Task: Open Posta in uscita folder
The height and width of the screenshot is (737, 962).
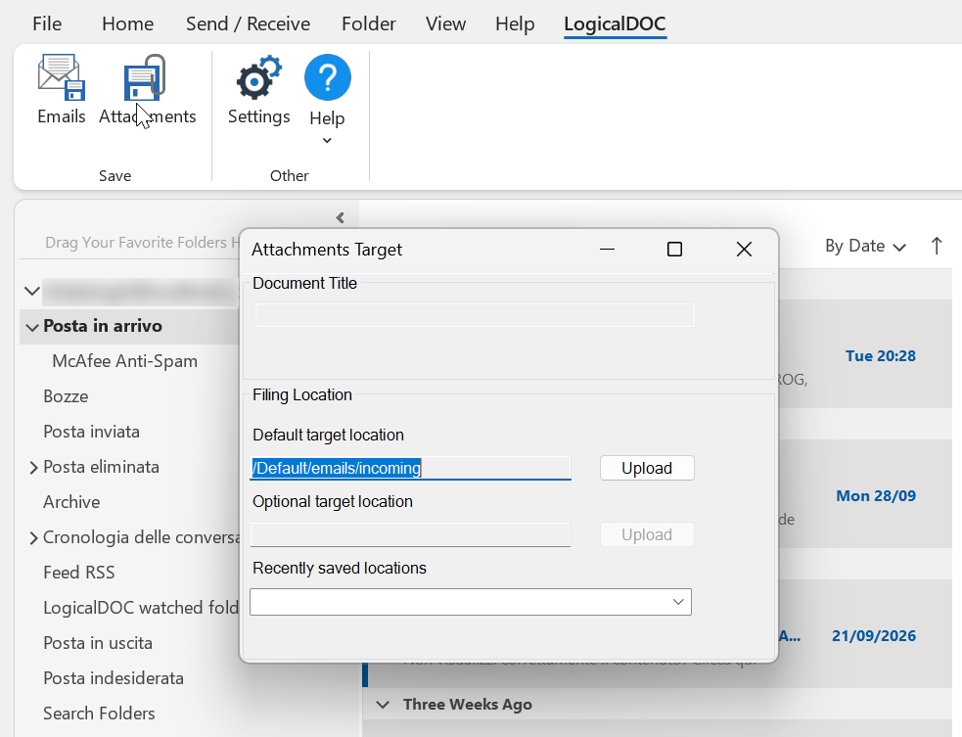Action: click(98, 643)
